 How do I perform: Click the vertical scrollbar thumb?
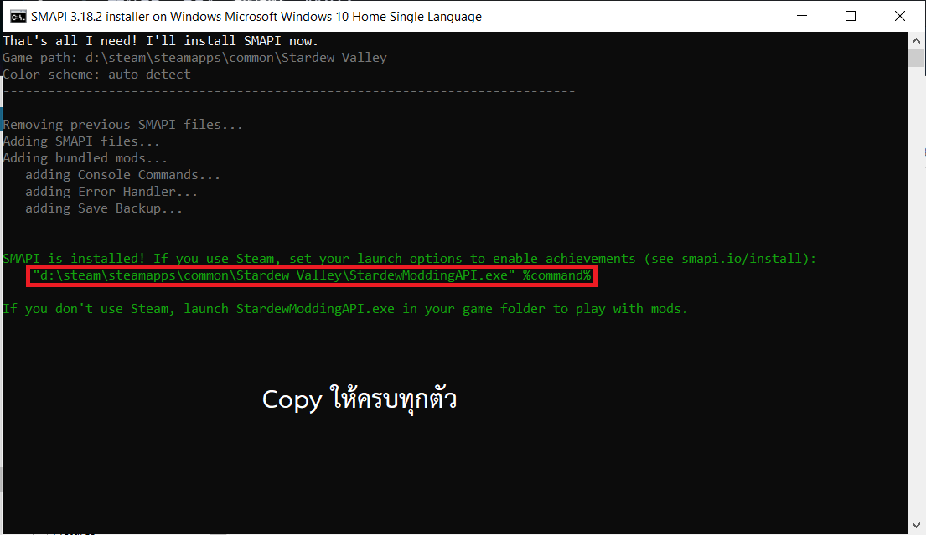click(916, 59)
